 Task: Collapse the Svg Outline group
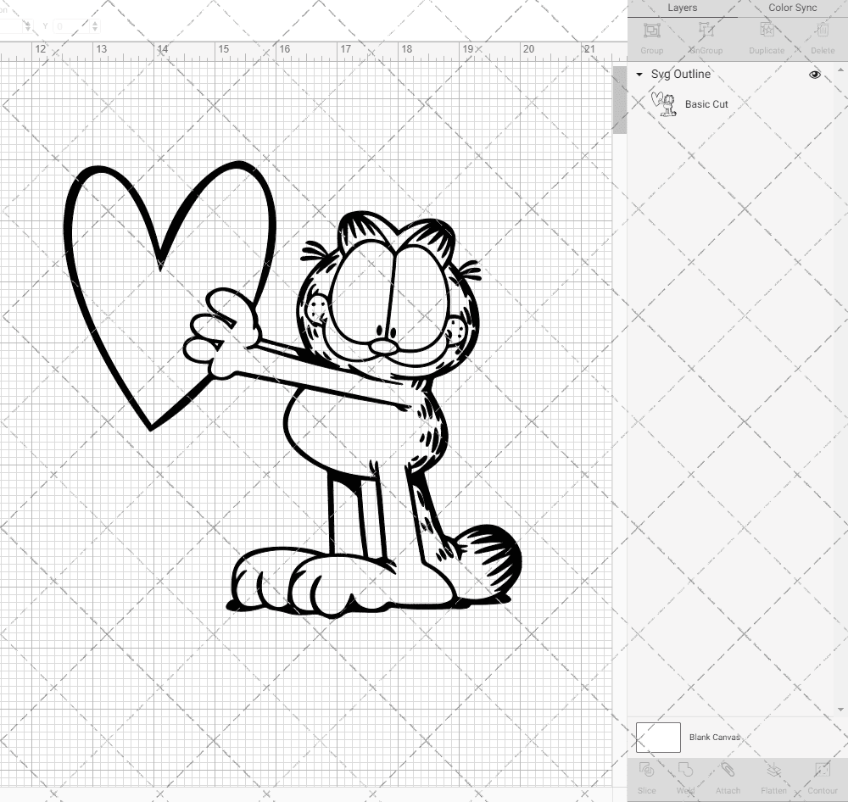click(x=639, y=75)
